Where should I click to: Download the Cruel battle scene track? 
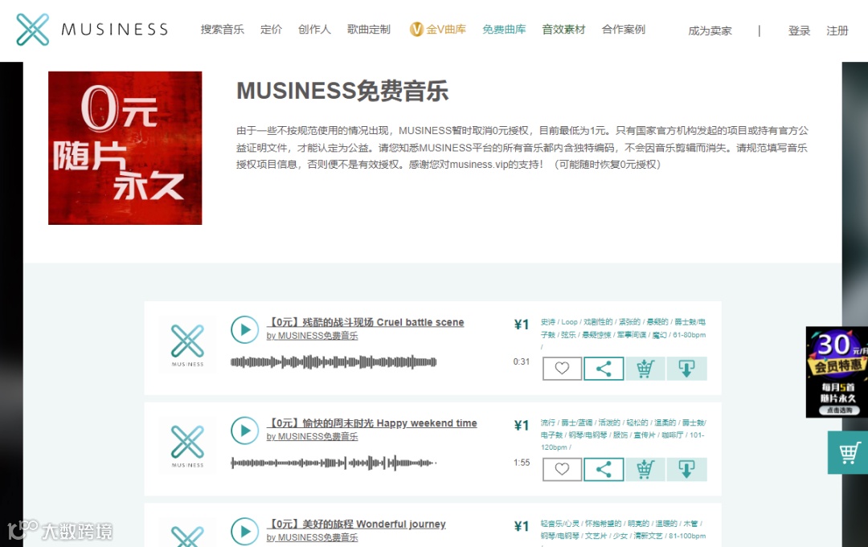[x=687, y=369]
